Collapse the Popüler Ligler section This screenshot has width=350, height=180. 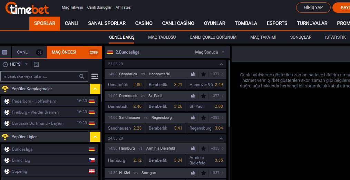point(95,137)
